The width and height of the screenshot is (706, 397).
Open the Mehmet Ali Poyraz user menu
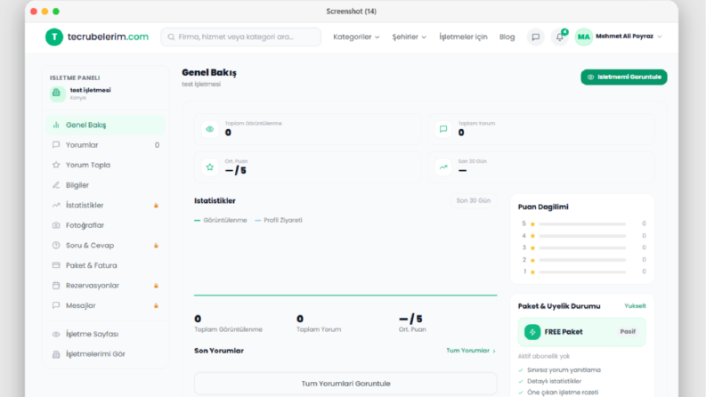click(x=629, y=36)
